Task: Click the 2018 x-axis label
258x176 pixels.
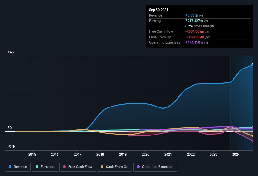Action: (x=100, y=154)
